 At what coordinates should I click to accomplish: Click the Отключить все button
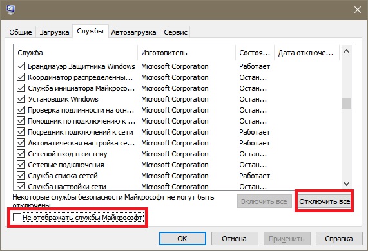[x=324, y=201]
